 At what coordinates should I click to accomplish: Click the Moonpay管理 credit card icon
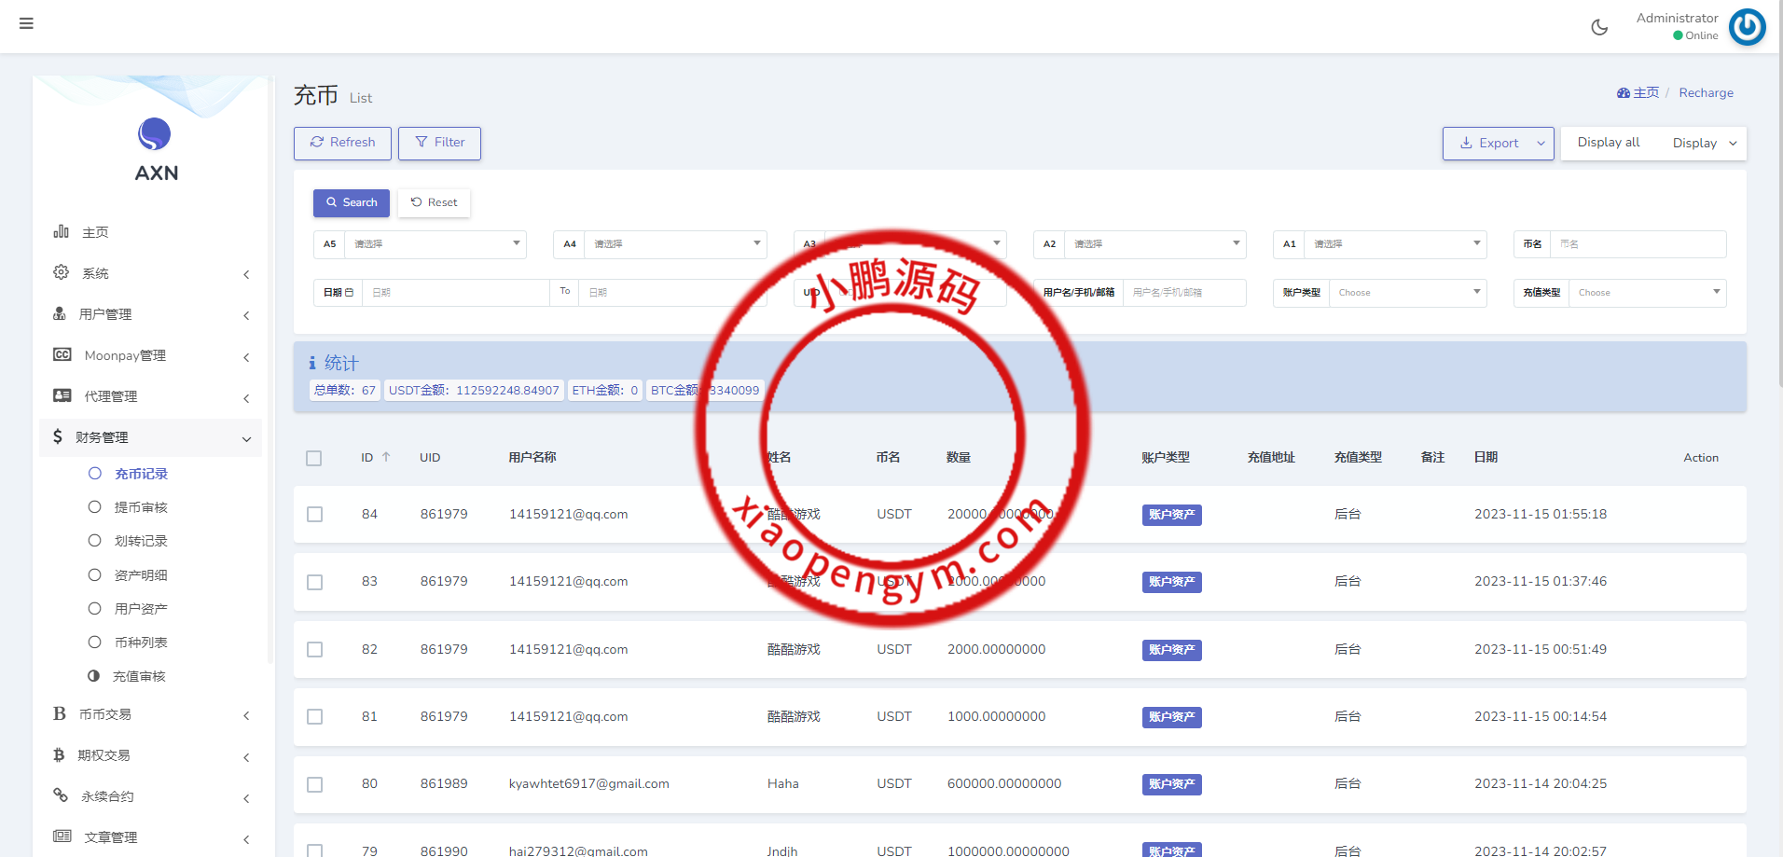62,354
